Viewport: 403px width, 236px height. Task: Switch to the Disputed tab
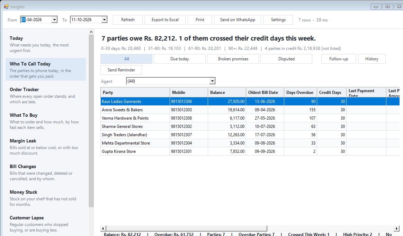[286, 59]
